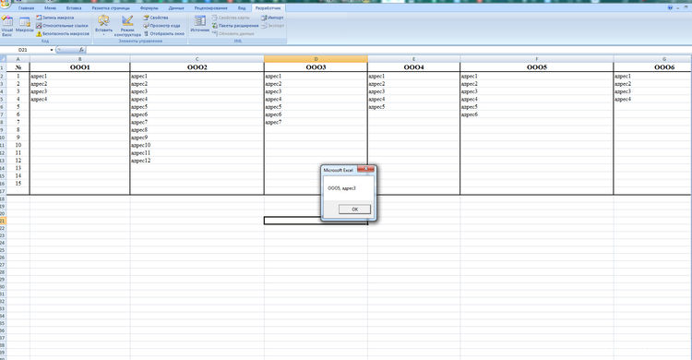Select адрес6 under ООО5
This screenshot has width=692, height=360.
tap(537, 114)
